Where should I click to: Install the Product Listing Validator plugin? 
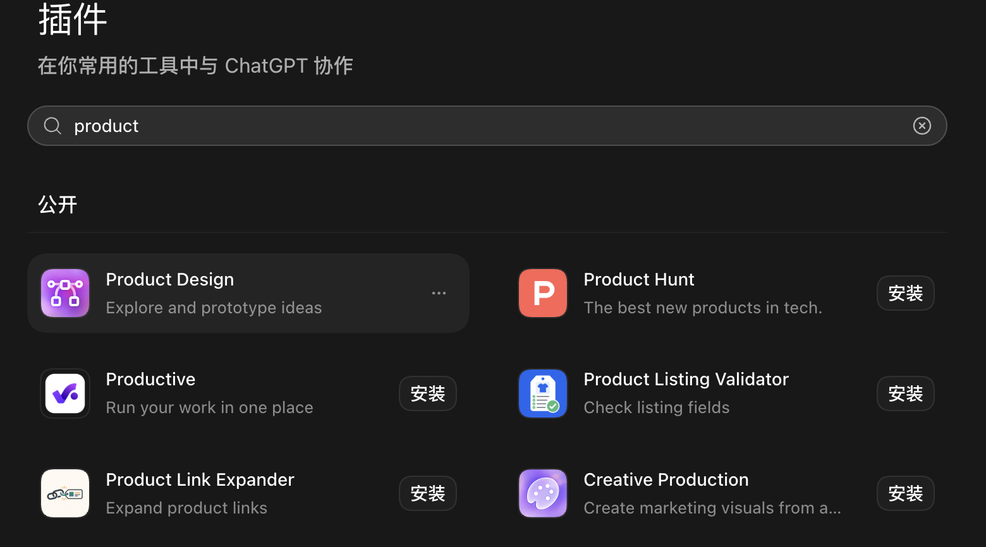point(906,394)
